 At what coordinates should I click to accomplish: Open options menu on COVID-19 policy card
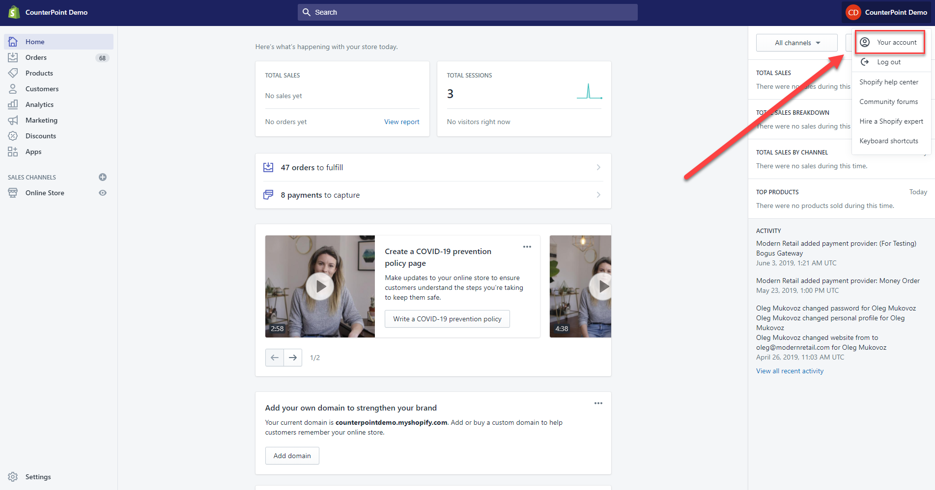point(527,247)
